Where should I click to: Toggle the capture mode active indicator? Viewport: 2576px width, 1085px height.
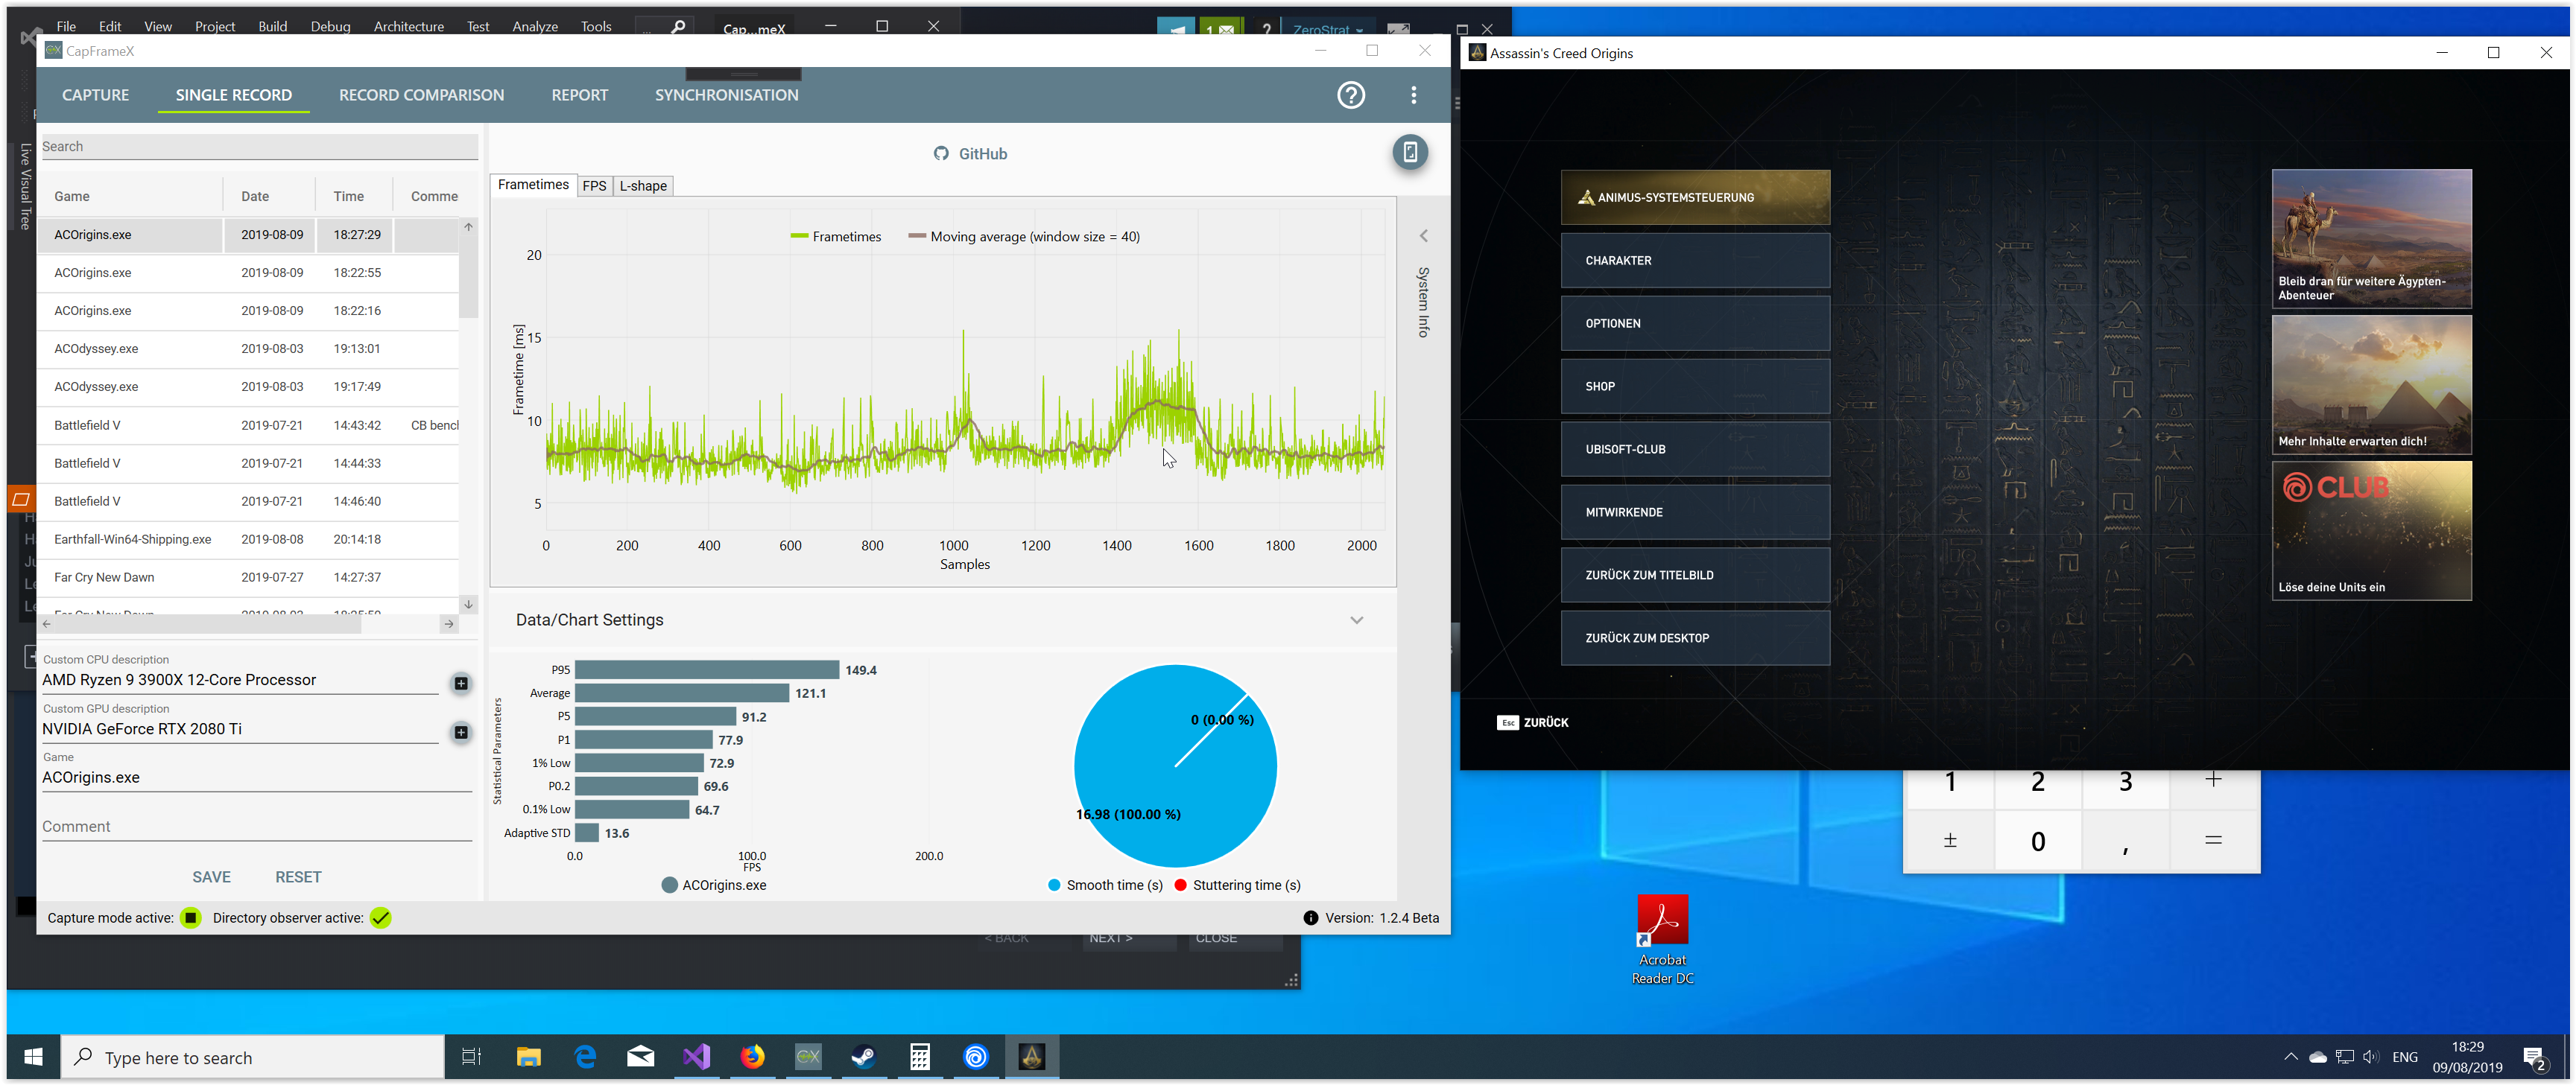[190, 918]
